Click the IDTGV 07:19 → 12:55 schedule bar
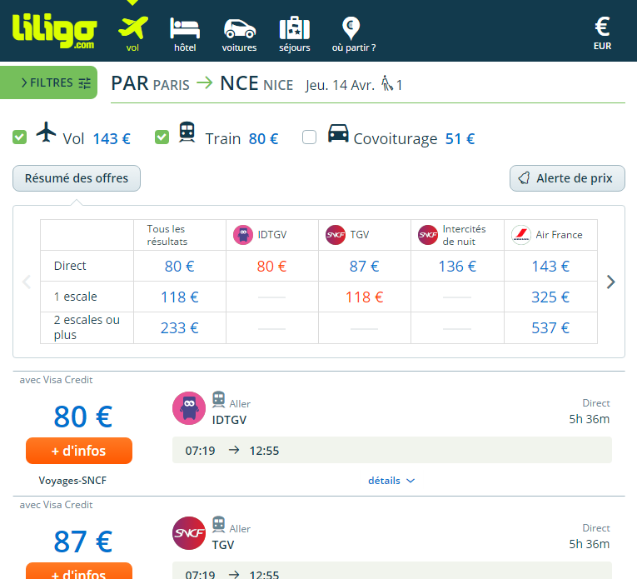 392,450
